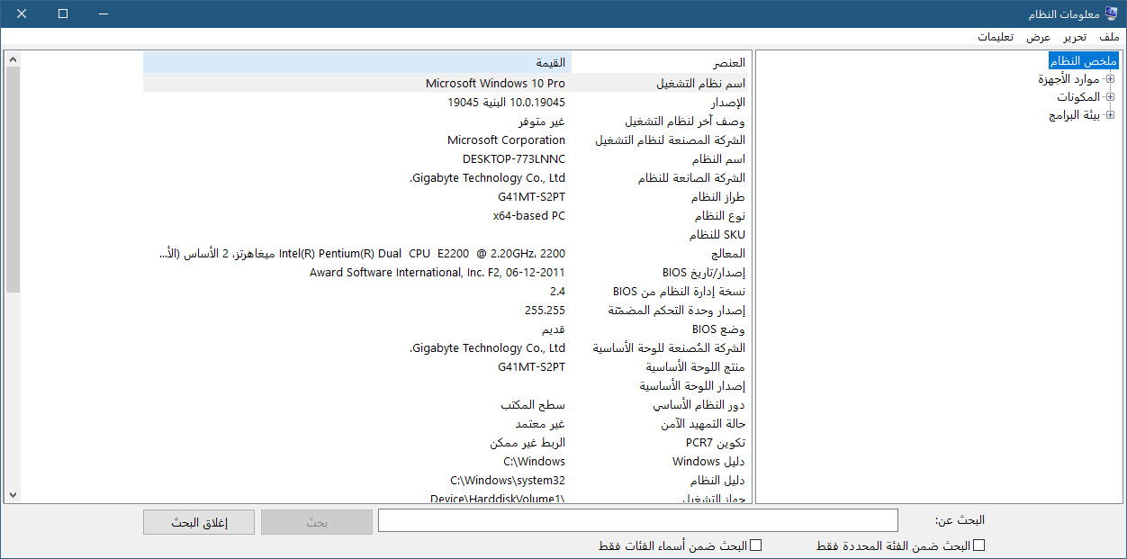Click the scrollbar down arrow

13,494
